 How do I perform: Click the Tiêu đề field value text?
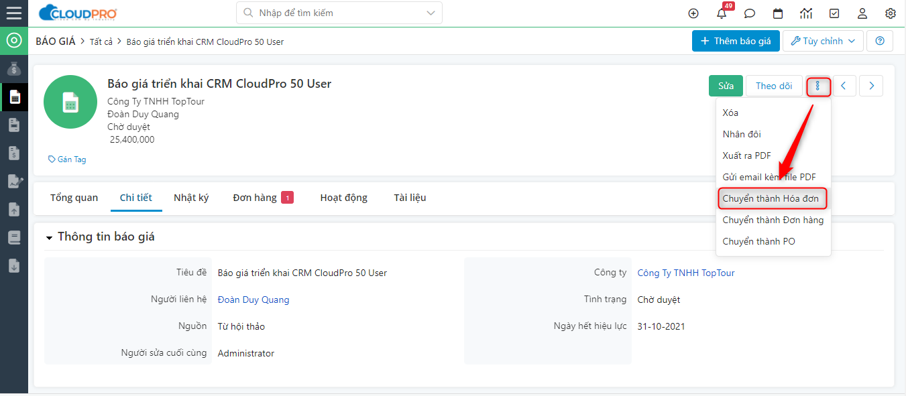[302, 273]
